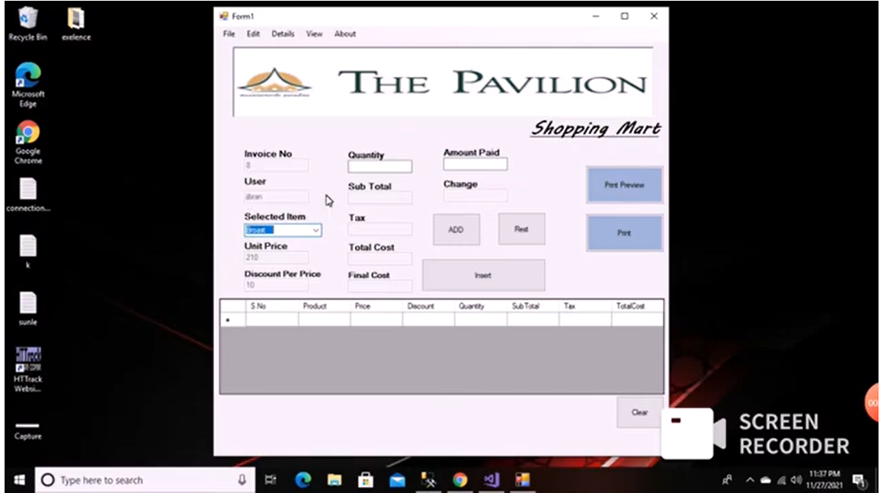Select the file named k on desktop

tap(28, 251)
